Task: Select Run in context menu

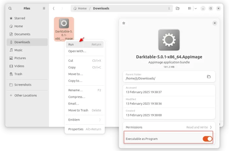Action: click(x=85, y=44)
